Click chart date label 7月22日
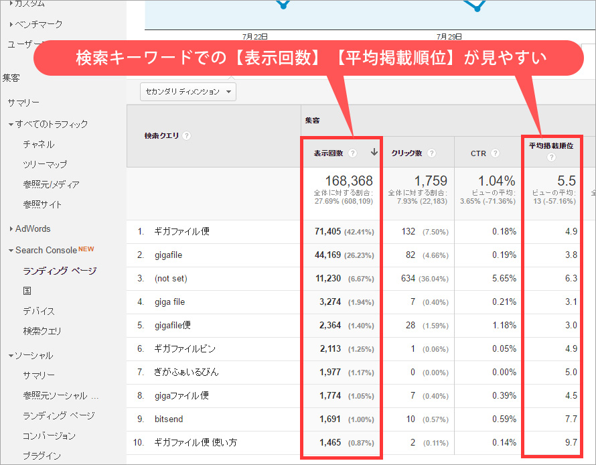The height and width of the screenshot is (465, 596). [255, 36]
